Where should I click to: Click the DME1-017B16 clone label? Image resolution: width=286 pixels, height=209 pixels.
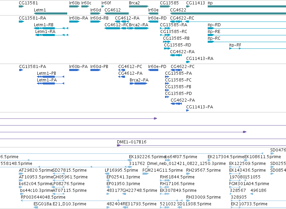tap(131, 142)
